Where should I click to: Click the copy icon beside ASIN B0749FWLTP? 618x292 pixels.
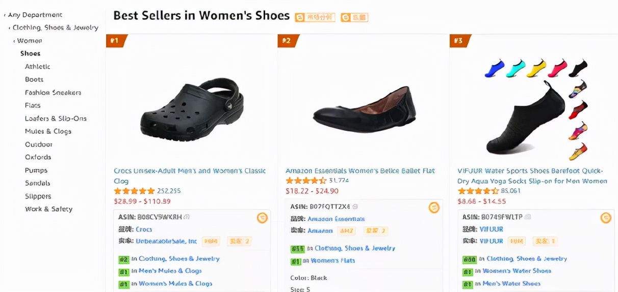tap(528, 217)
